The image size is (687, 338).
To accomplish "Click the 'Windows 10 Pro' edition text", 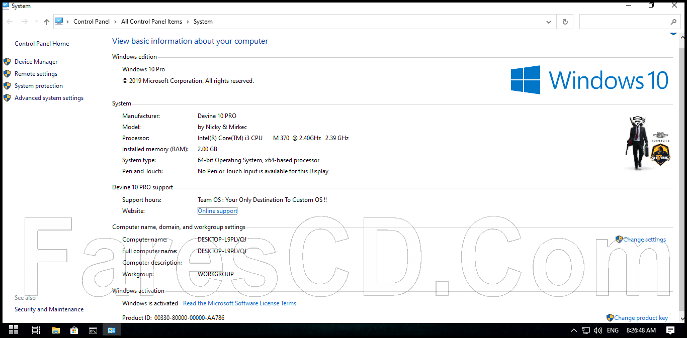I will click(143, 69).
